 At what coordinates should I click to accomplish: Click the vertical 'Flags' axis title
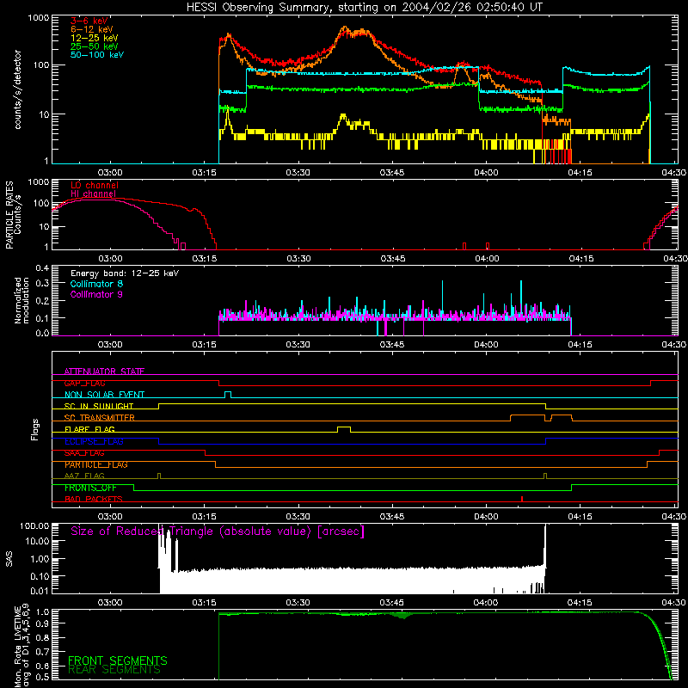(34, 429)
